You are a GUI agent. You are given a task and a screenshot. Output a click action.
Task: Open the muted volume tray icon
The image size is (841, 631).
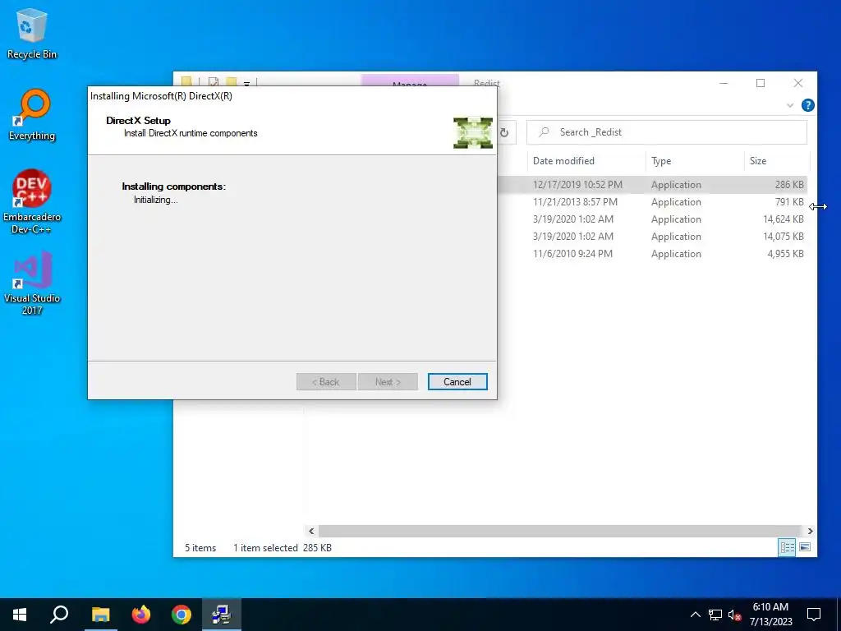coord(734,615)
